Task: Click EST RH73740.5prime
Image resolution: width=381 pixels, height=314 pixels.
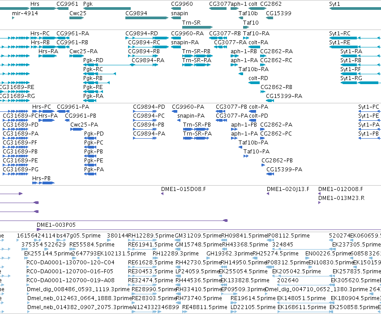Action: [198, 298]
